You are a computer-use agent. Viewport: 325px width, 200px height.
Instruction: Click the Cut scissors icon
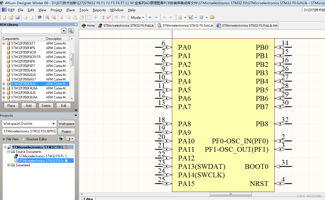[61, 17]
